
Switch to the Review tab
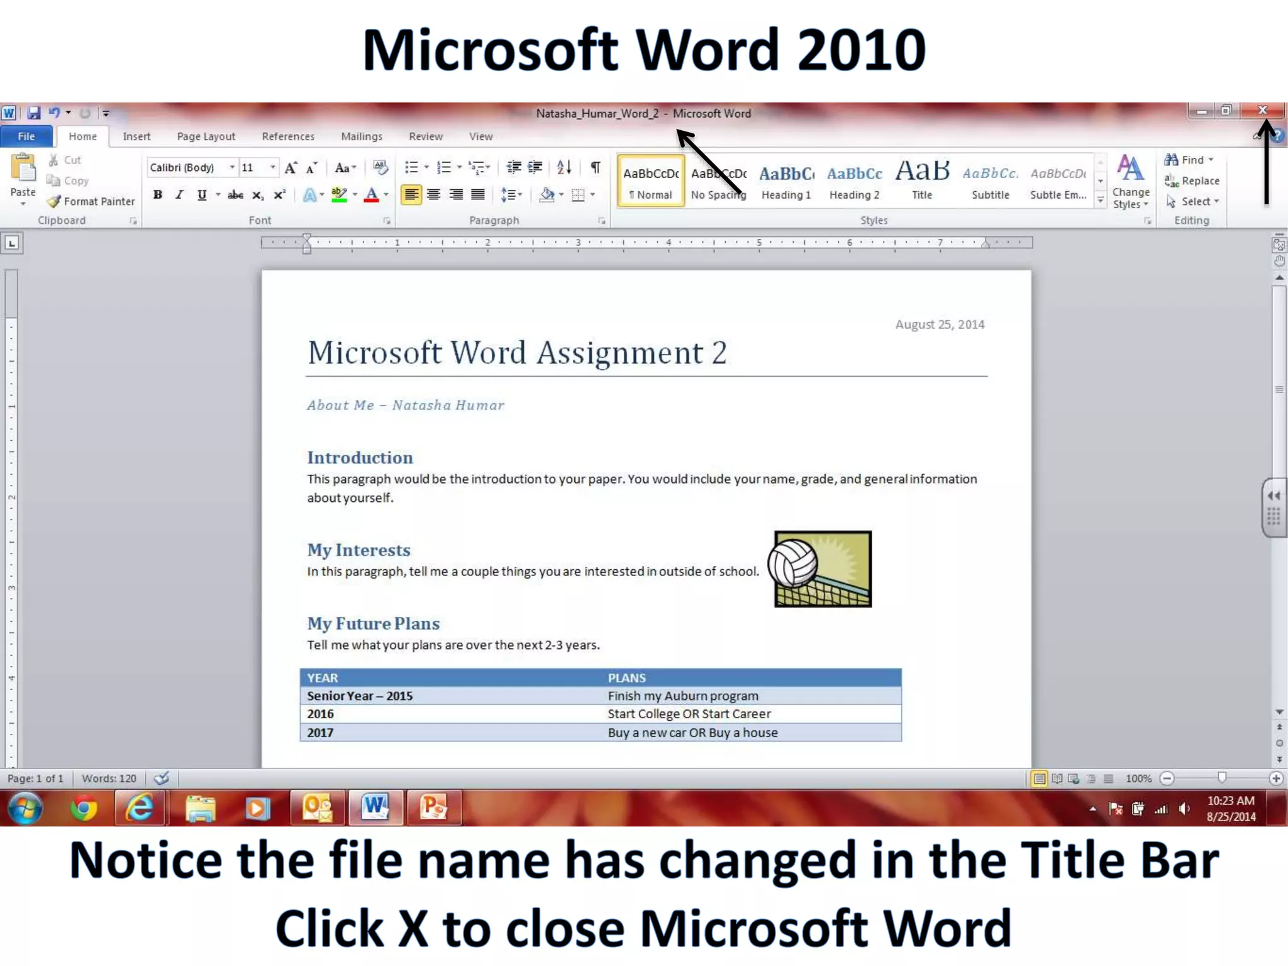426,136
